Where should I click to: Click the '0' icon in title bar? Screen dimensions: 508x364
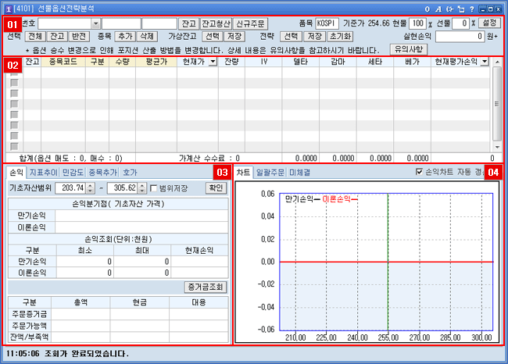pos(427,8)
